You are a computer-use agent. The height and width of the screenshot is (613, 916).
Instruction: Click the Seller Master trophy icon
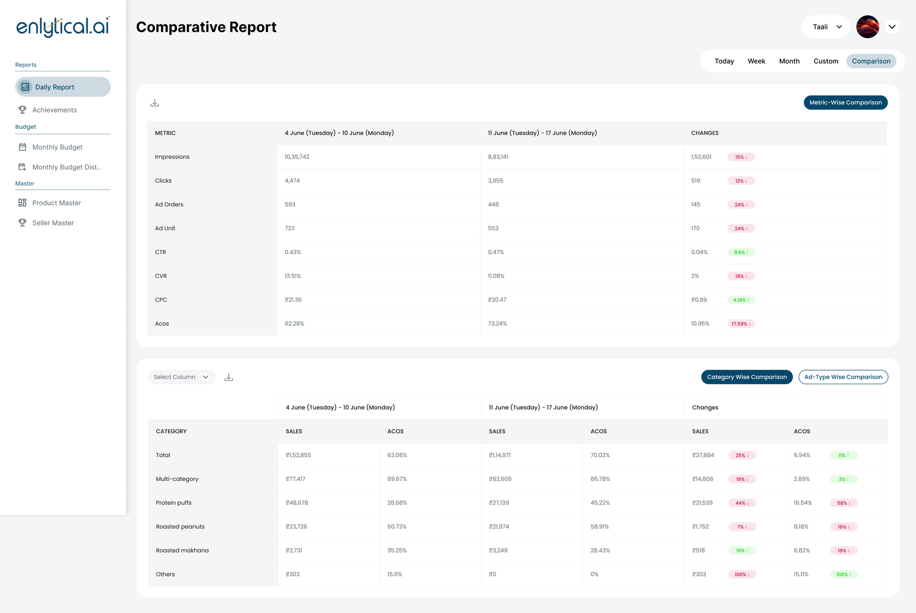[x=22, y=223]
